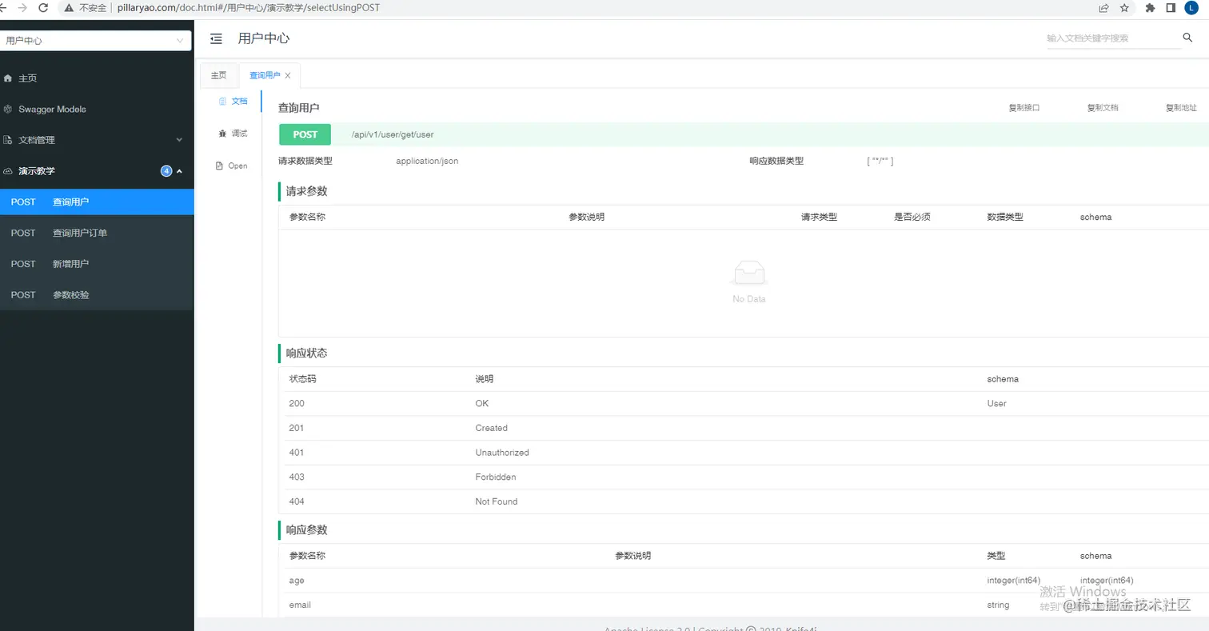Click 复制文档 link
The image size is (1209, 631).
tap(1103, 108)
